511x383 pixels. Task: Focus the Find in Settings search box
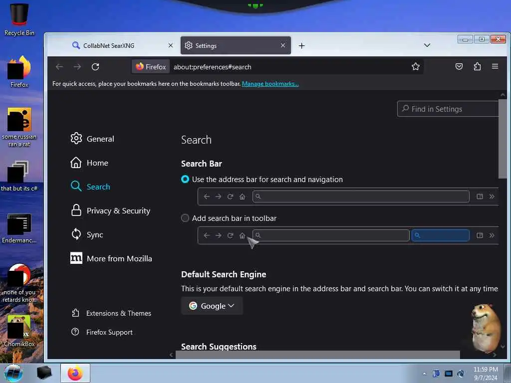point(448,109)
